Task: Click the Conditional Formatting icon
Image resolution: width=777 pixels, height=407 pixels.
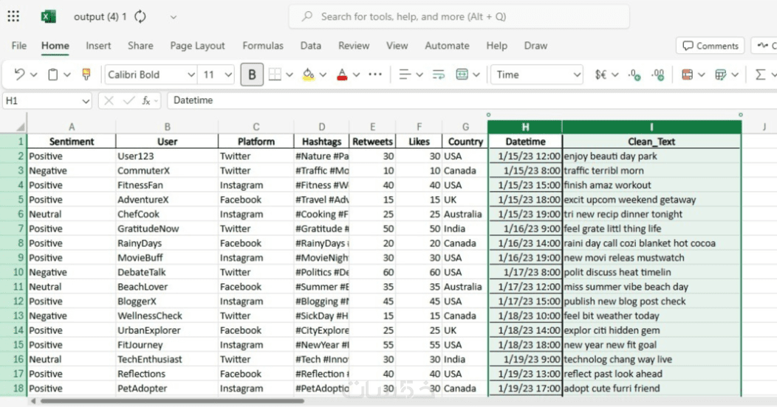Action: (x=687, y=74)
